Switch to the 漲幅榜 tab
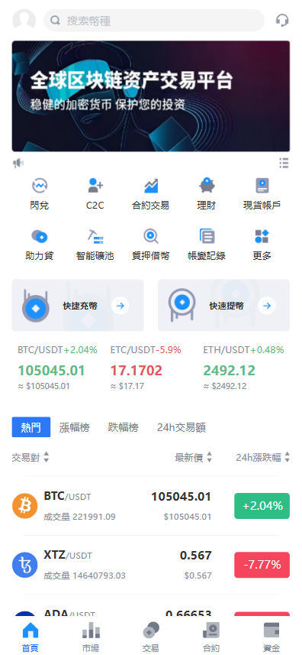 [x=74, y=427]
